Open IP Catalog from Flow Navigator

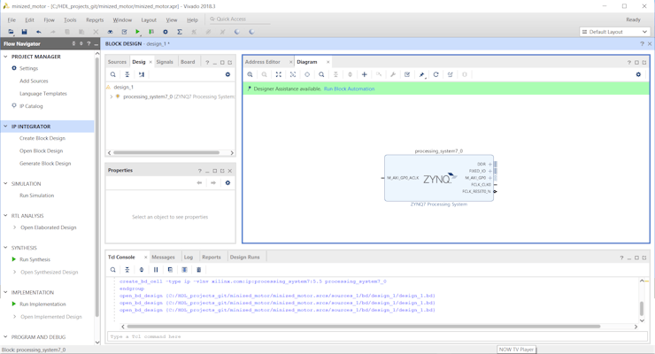pos(31,106)
